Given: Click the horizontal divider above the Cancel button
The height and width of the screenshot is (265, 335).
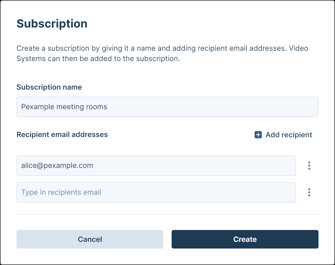Looking at the screenshot, I should pyautogui.click(x=167, y=214).
